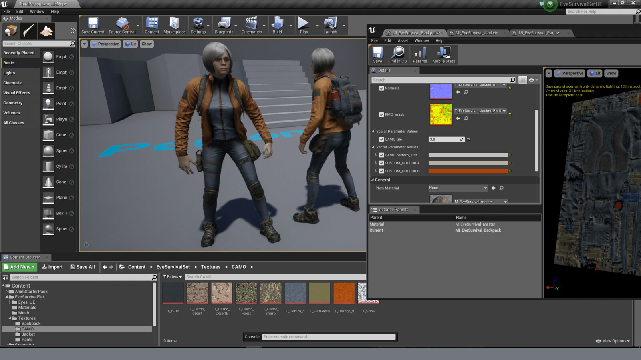Click the Blueprints toolbar icon
The image size is (641, 360).
tap(224, 25)
